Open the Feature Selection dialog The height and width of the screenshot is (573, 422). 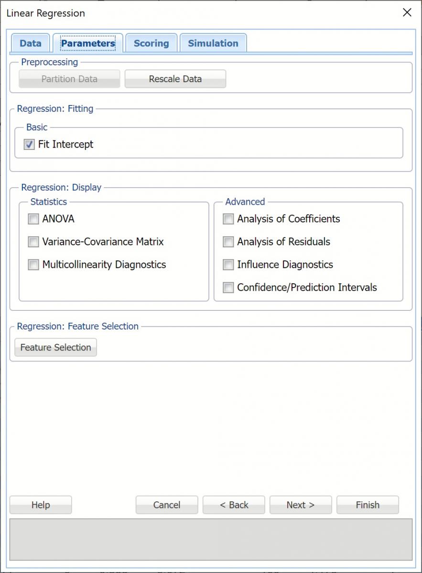(56, 348)
